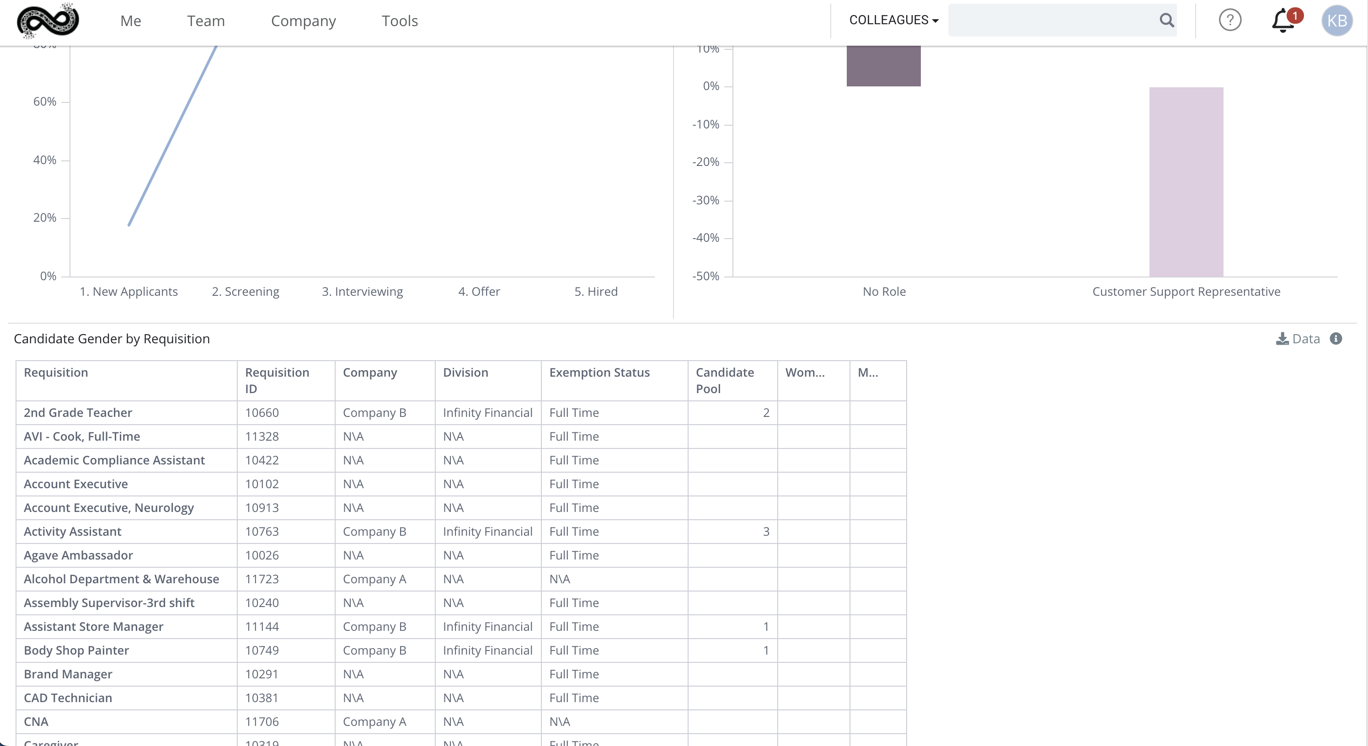Open the Company menu
This screenshot has width=1368, height=746.
[303, 21]
